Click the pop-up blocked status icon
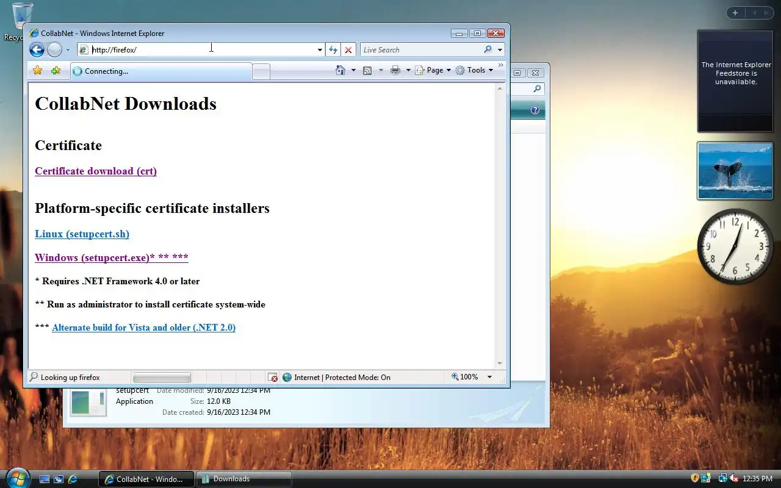The height and width of the screenshot is (488, 781). (273, 378)
